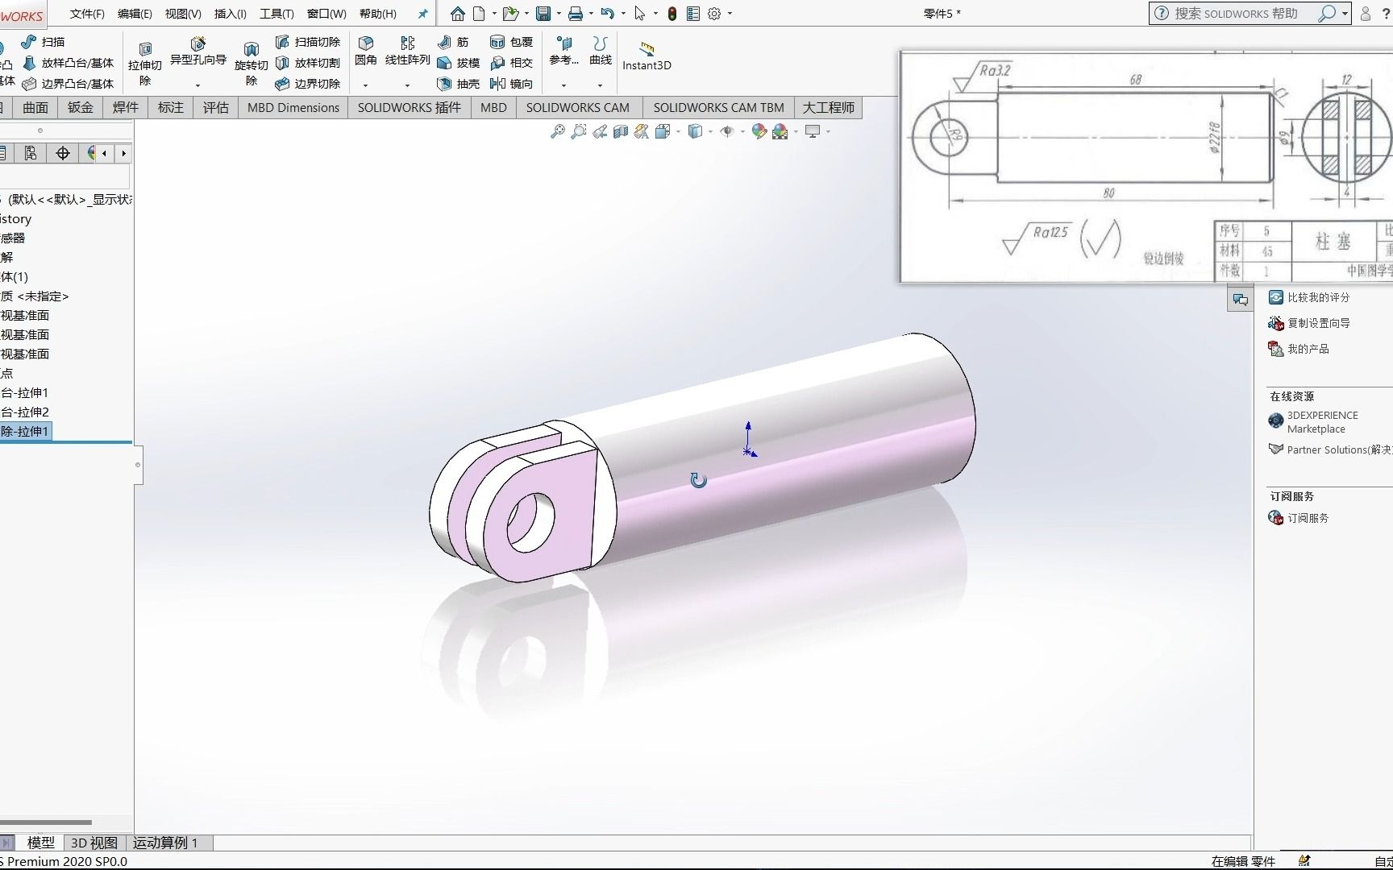Select the Mirror (镜向) tool
Screen dimensions: 1393x870
(x=512, y=84)
